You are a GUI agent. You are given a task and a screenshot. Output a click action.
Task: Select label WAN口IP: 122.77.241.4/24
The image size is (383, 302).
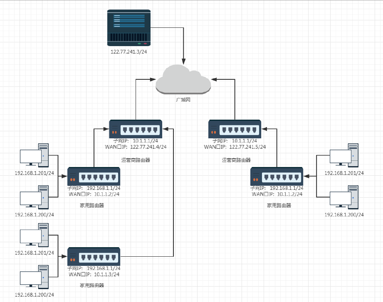(x=136, y=147)
